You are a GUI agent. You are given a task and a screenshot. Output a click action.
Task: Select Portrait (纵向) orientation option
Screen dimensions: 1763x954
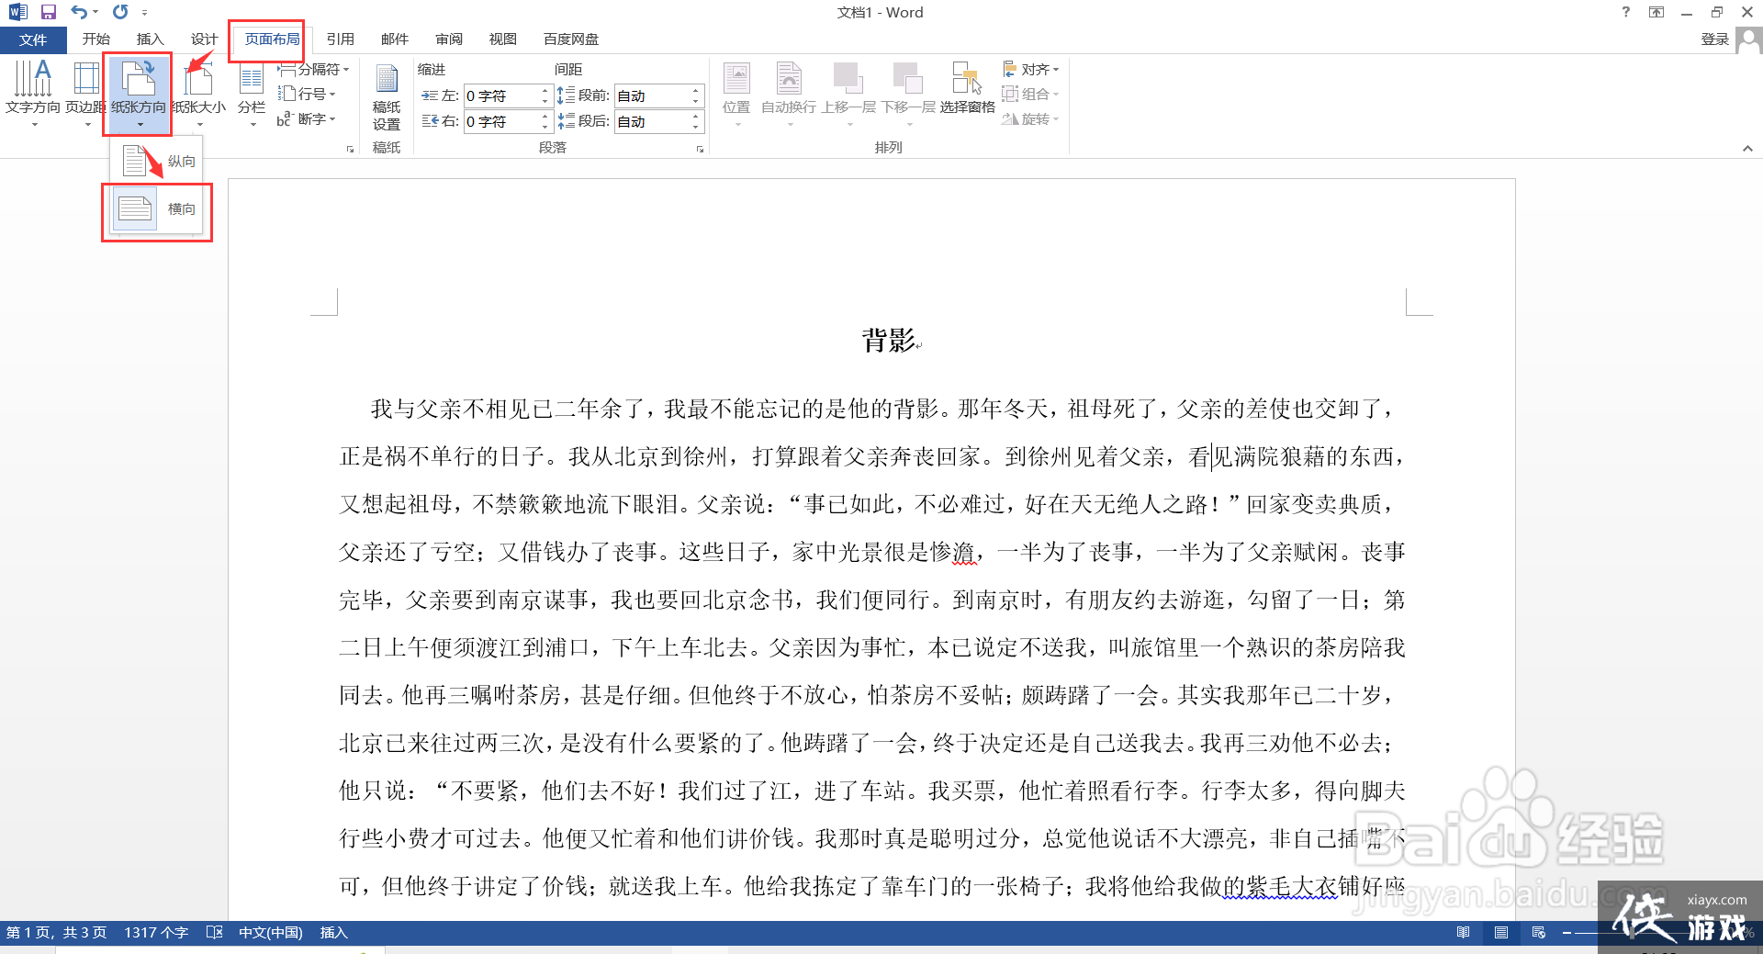(x=158, y=161)
